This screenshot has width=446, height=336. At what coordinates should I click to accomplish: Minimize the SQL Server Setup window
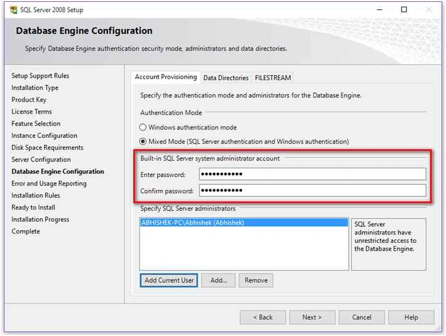click(x=379, y=9)
